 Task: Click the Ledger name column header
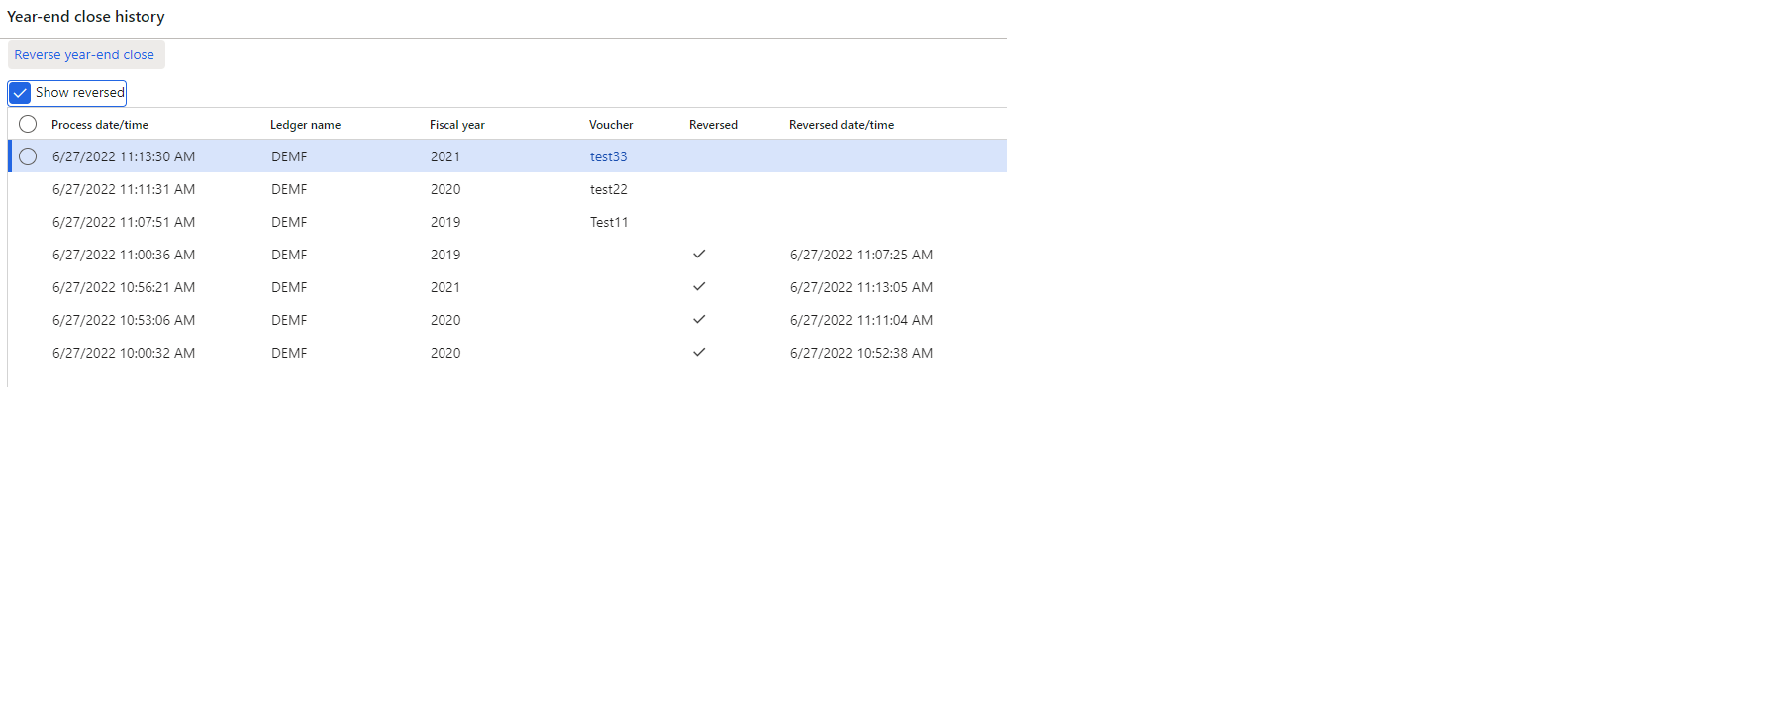(305, 125)
